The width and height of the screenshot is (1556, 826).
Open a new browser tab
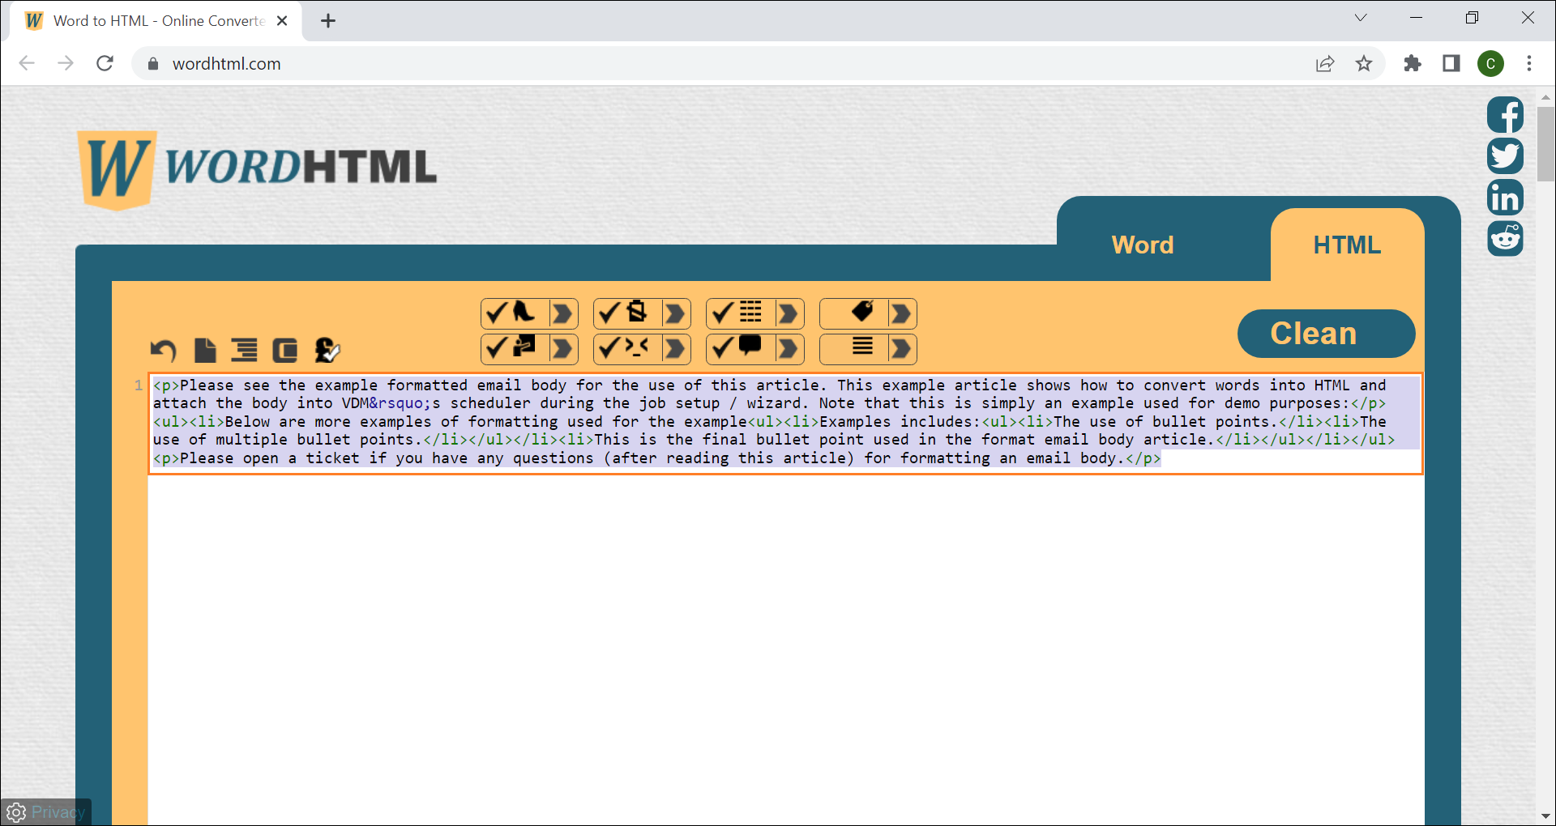pos(328,21)
